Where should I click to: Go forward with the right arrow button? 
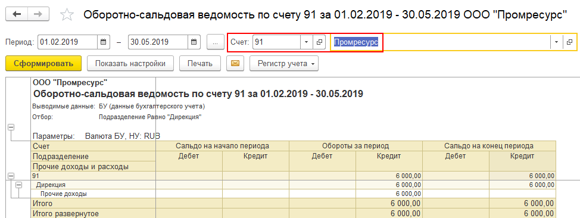[x=38, y=14]
